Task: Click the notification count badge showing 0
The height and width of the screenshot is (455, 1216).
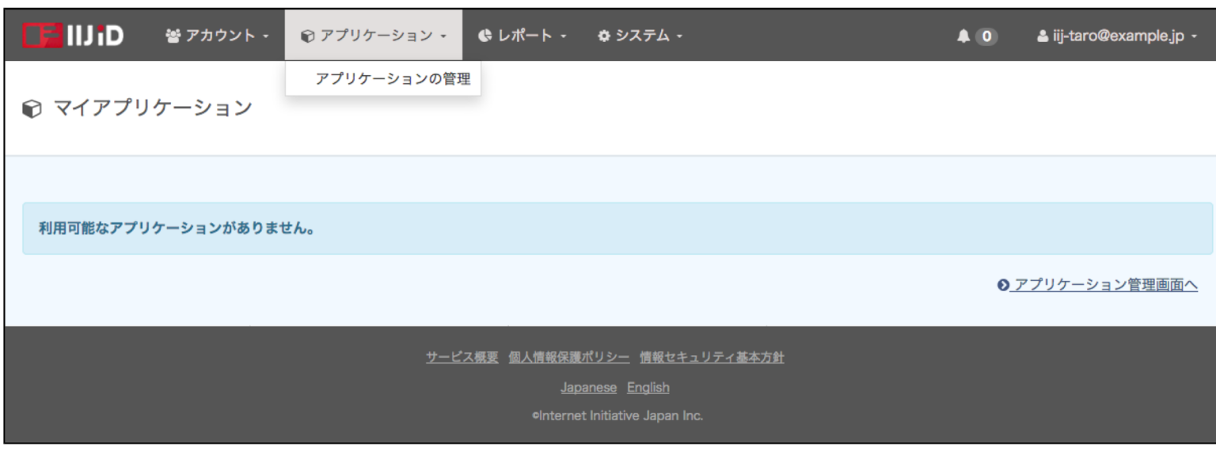Action: (x=986, y=36)
